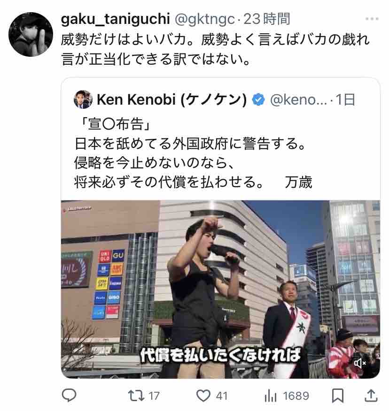View the 17 retweets count

click(x=154, y=396)
